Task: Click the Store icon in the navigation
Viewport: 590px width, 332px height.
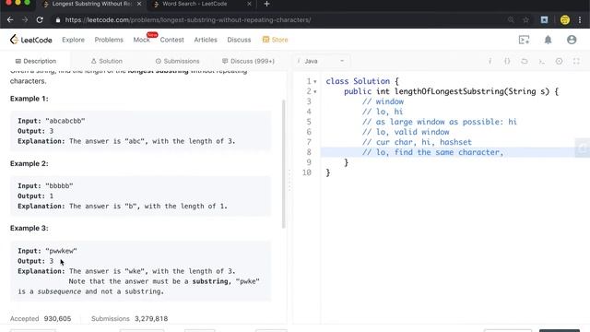Action: click(266, 40)
